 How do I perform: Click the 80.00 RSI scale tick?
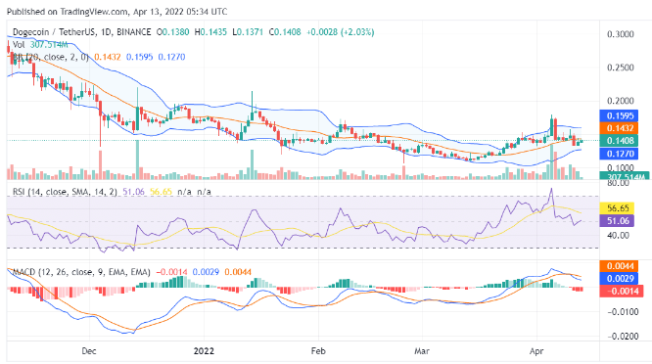click(619, 183)
